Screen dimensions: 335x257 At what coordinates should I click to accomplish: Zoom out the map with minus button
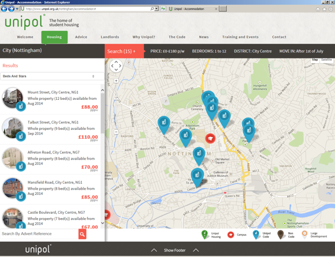pos(116,132)
